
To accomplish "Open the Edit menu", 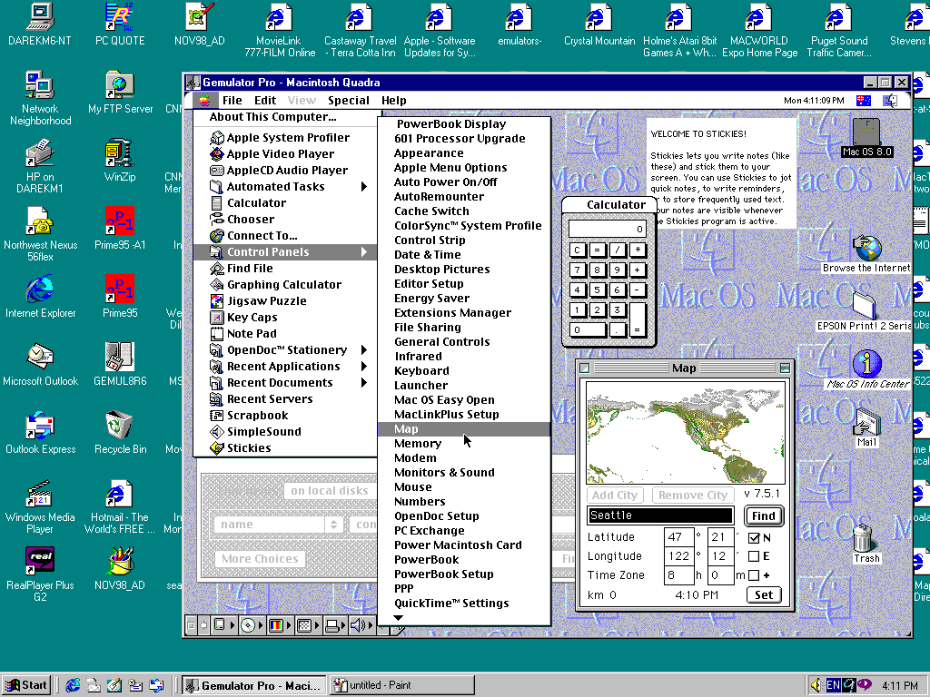I will [x=265, y=100].
